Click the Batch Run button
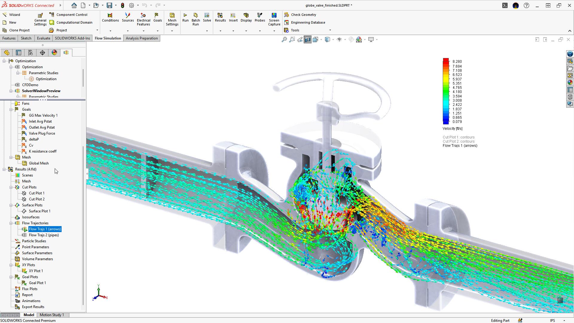 (196, 19)
